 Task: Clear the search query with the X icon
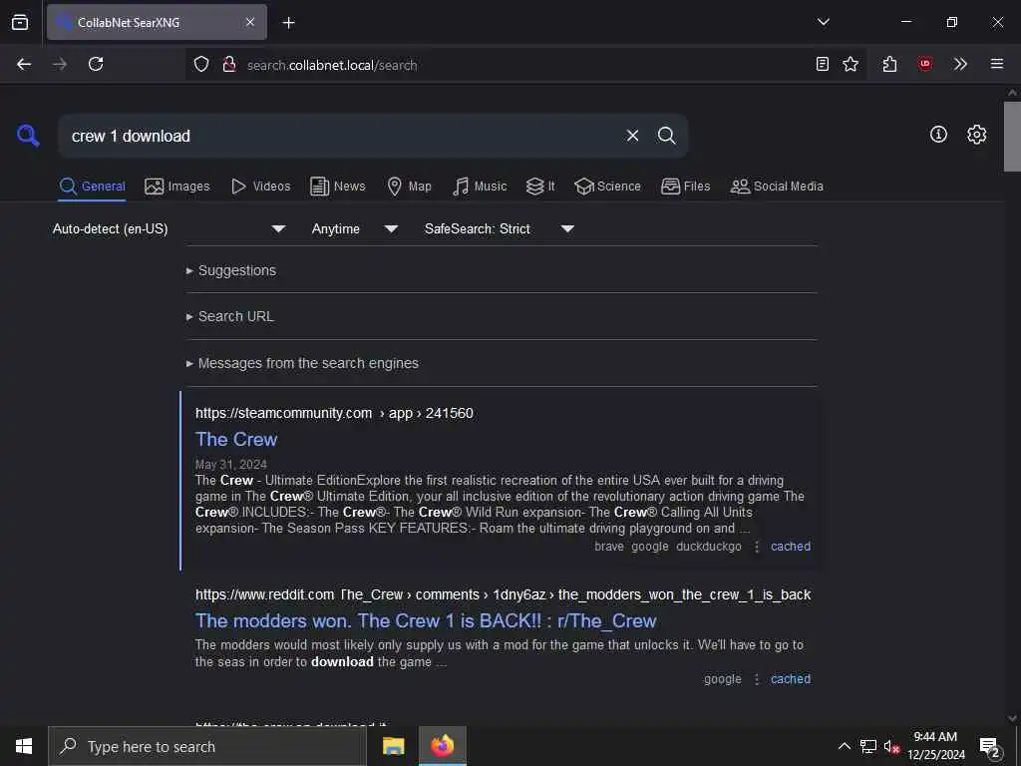pyautogui.click(x=632, y=136)
